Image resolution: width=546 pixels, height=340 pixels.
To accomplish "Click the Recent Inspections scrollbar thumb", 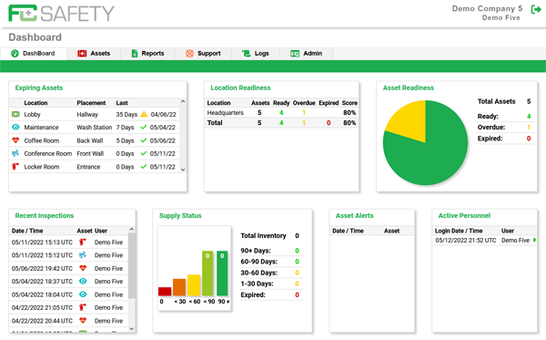I will pyautogui.click(x=132, y=266).
